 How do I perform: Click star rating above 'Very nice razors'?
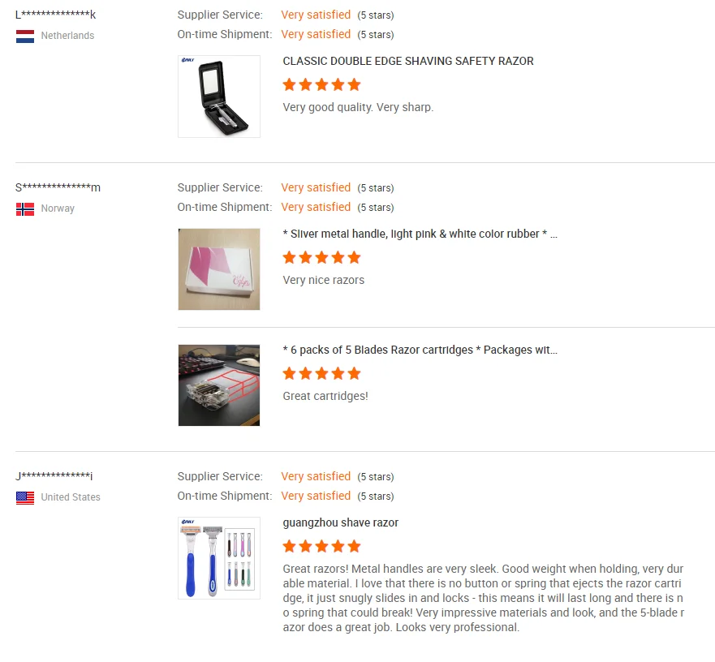pos(321,257)
